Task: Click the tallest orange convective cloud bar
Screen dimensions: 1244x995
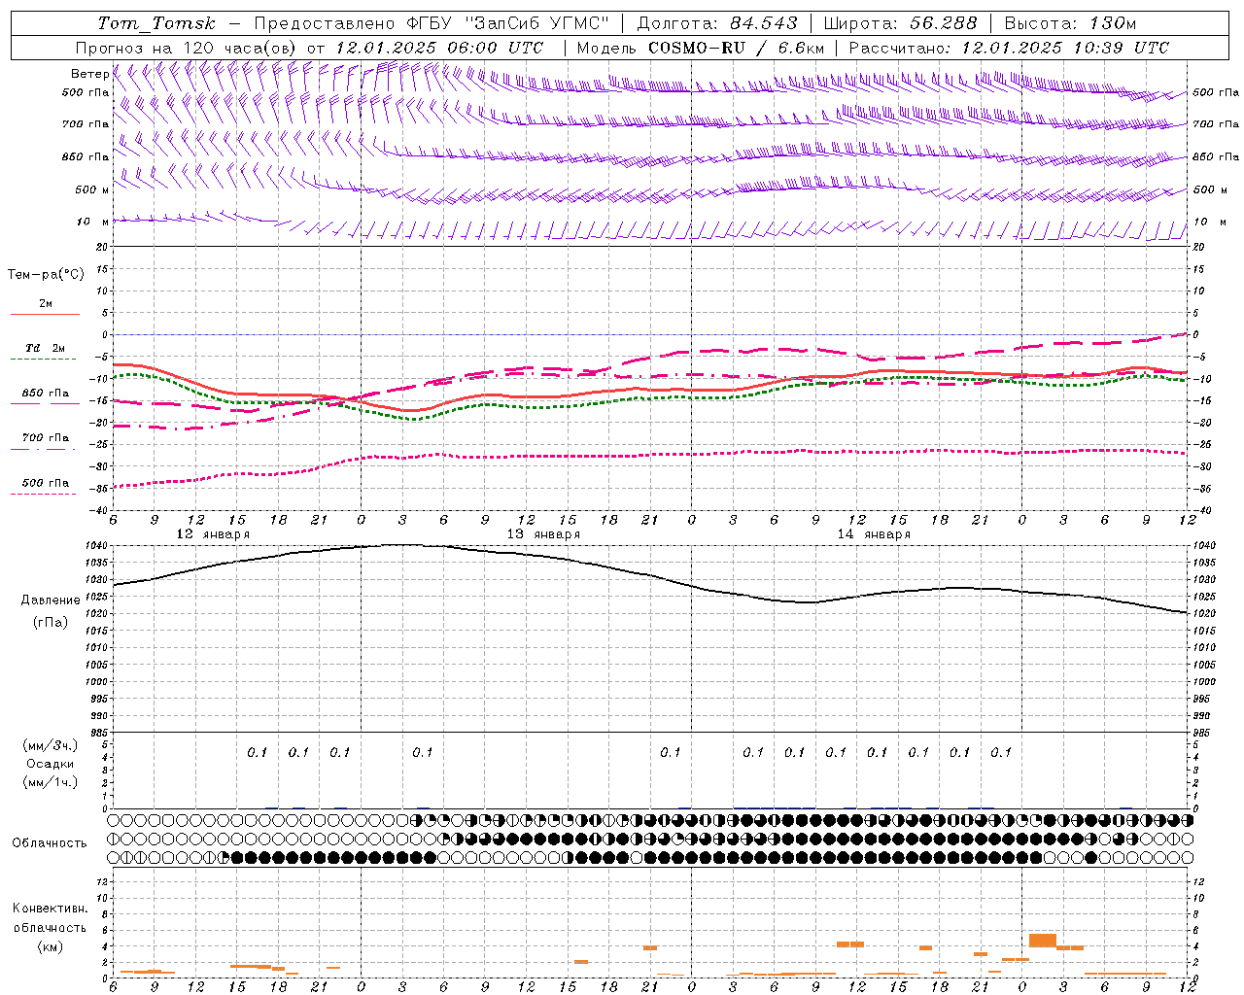Action: (x=1042, y=941)
